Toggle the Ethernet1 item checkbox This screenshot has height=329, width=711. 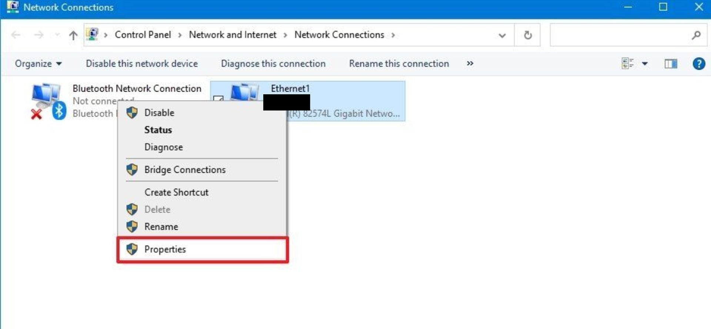(218, 99)
